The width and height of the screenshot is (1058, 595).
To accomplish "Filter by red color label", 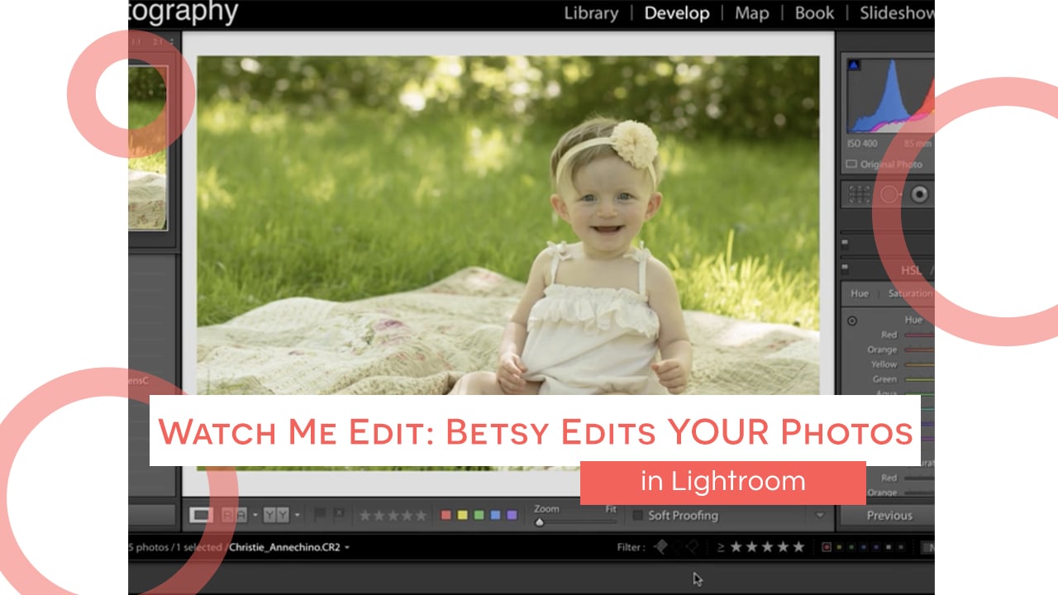I will tap(827, 547).
